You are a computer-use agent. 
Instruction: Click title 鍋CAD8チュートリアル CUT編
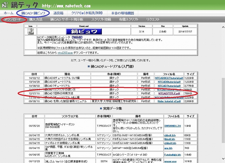click(x=62, y=78)
